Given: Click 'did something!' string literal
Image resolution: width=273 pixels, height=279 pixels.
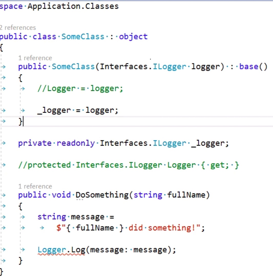Looking at the screenshot, I should click(162, 228).
